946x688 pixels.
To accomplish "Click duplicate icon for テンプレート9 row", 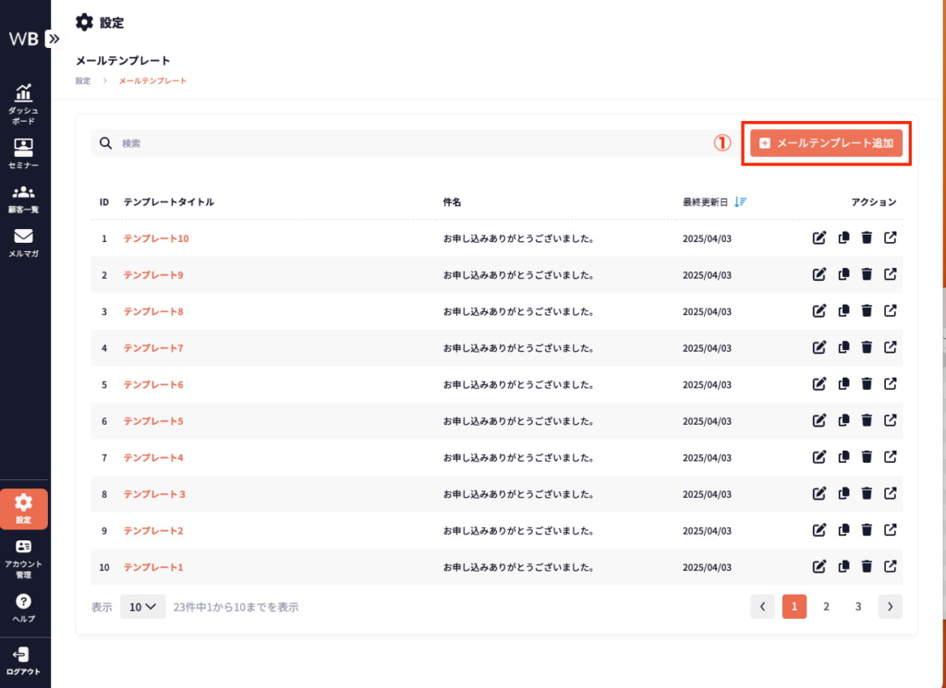I will pos(843,274).
